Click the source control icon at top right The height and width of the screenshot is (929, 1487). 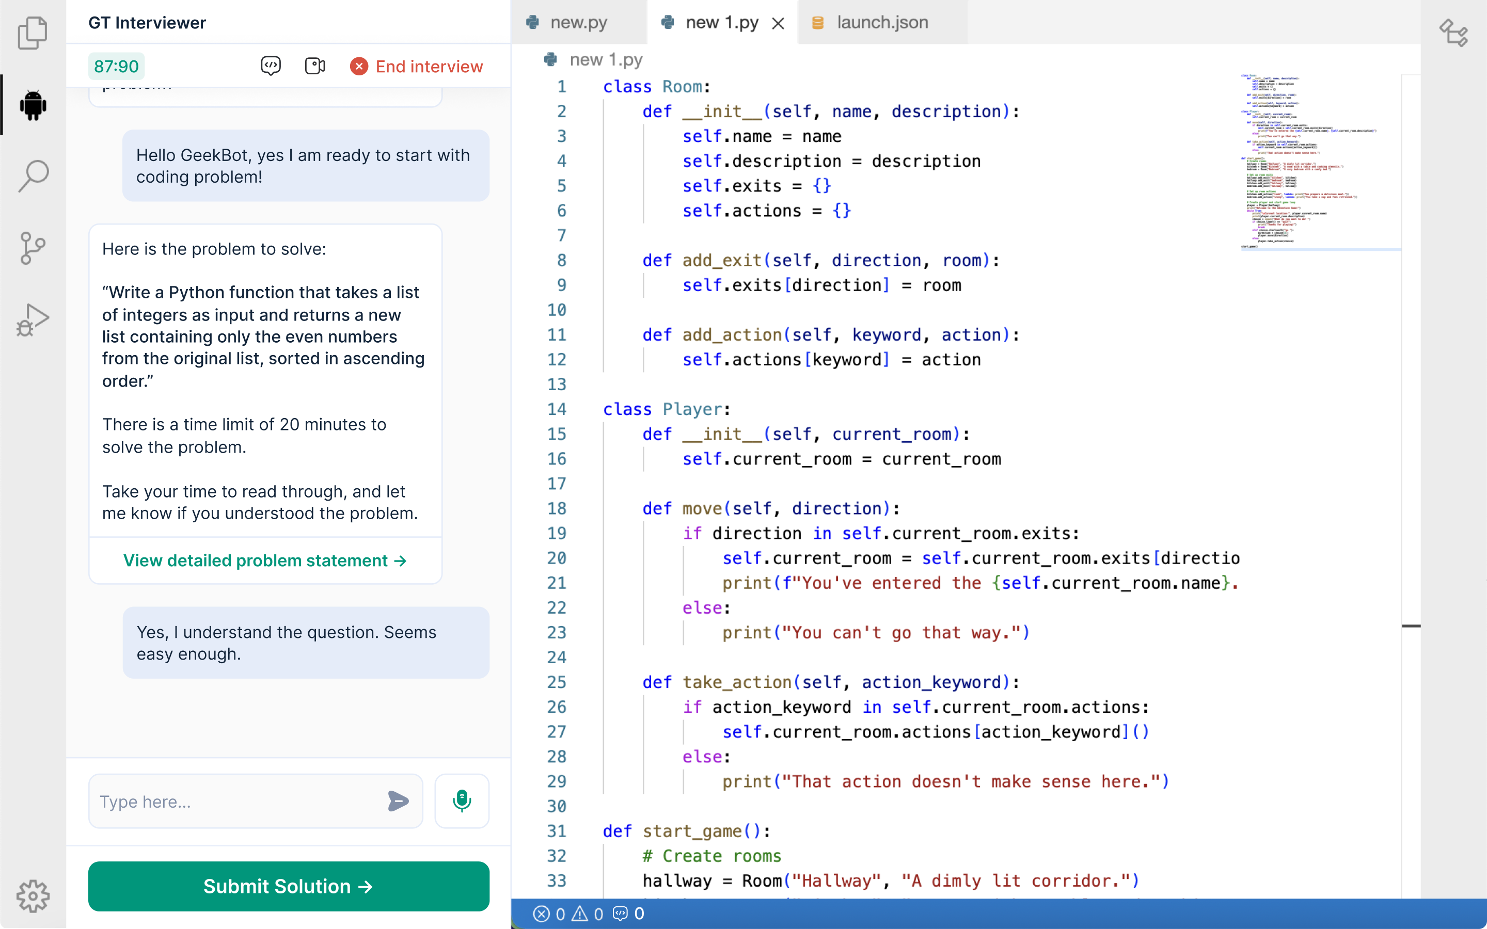click(x=1453, y=33)
